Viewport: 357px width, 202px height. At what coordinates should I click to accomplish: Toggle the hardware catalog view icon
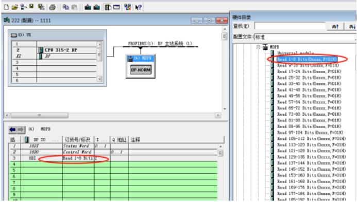click(108, 7)
